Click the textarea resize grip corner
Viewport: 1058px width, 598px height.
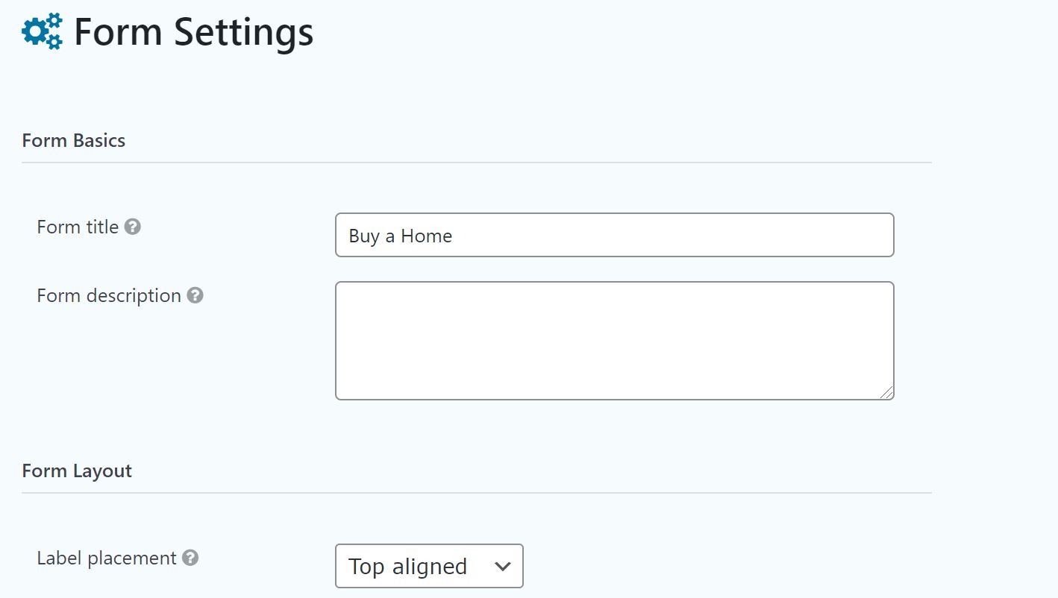[886, 391]
